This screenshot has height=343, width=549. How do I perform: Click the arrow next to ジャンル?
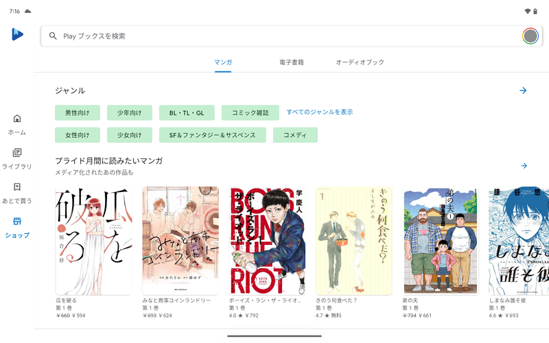[523, 91]
